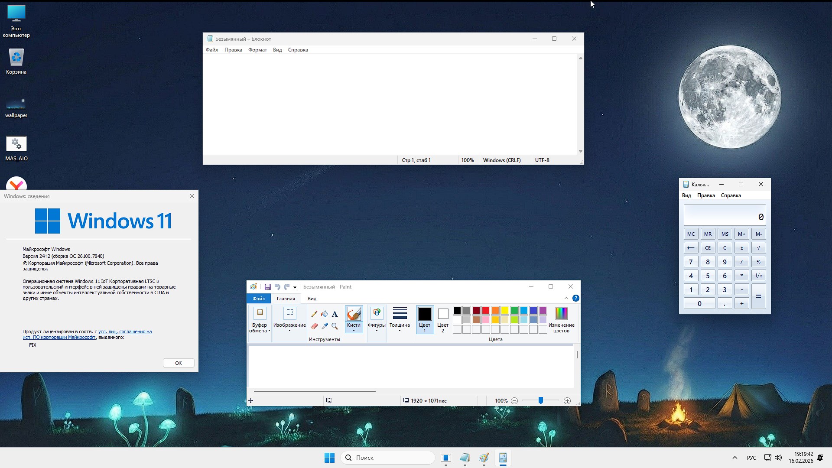This screenshot has width=832, height=468.
Task: Click the calculator backspace arrow button
Action: [691, 248]
